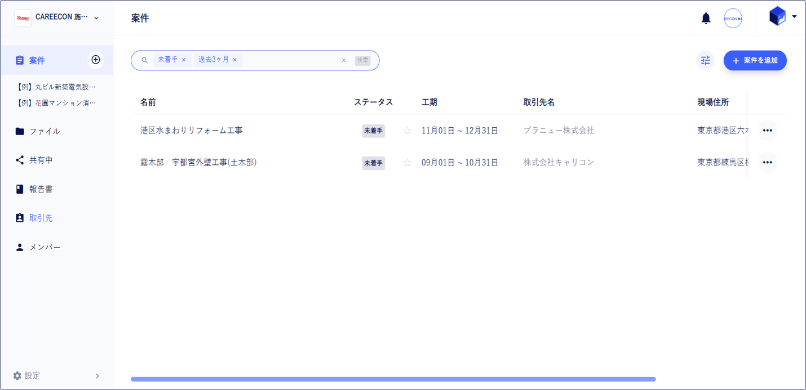Click the 現場住所 column header
The width and height of the screenshot is (806, 390).
pos(713,102)
